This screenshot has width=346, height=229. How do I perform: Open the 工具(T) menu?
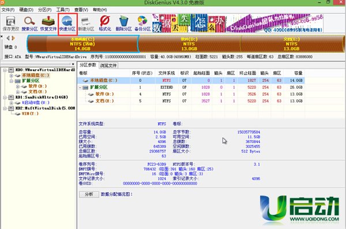click(63, 10)
